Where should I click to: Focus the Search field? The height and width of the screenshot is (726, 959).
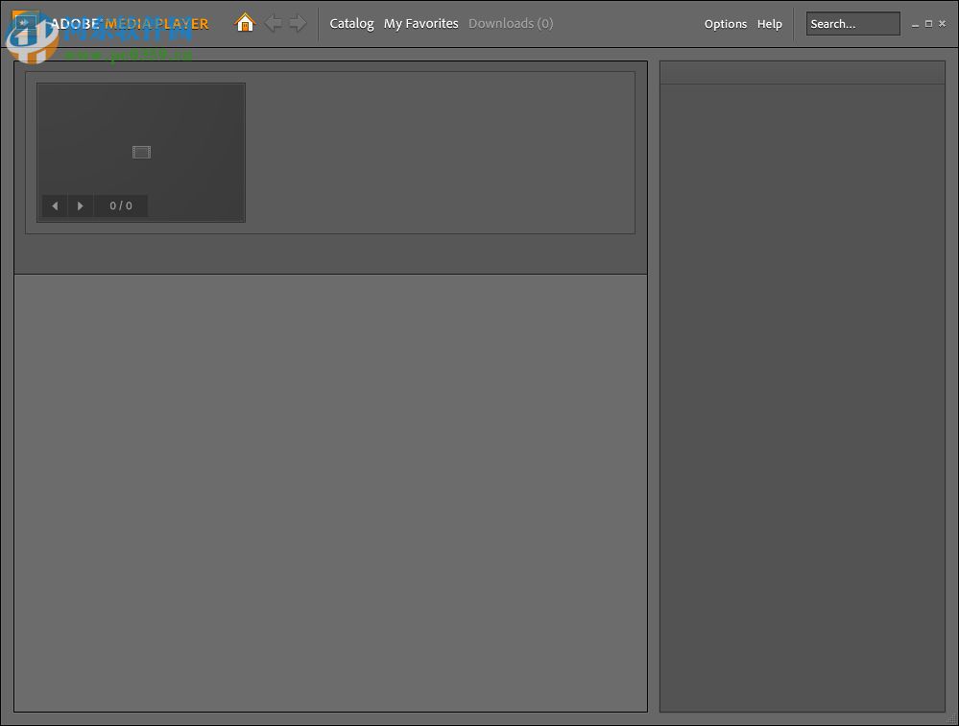pyautogui.click(x=852, y=24)
